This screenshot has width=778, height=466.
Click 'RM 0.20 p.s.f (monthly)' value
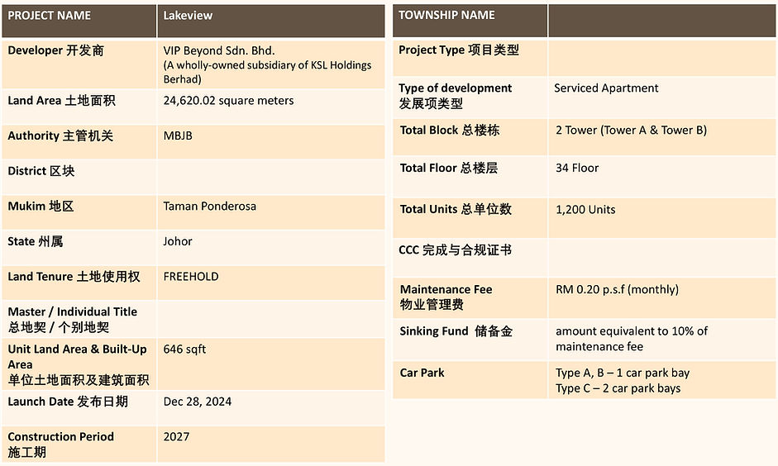coord(617,289)
